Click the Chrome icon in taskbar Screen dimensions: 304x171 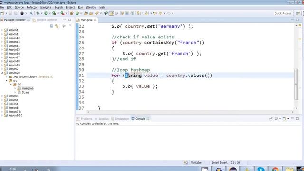point(275,169)
